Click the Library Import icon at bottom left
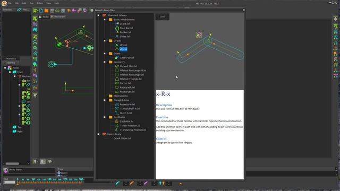 click(x=6, y=170)
